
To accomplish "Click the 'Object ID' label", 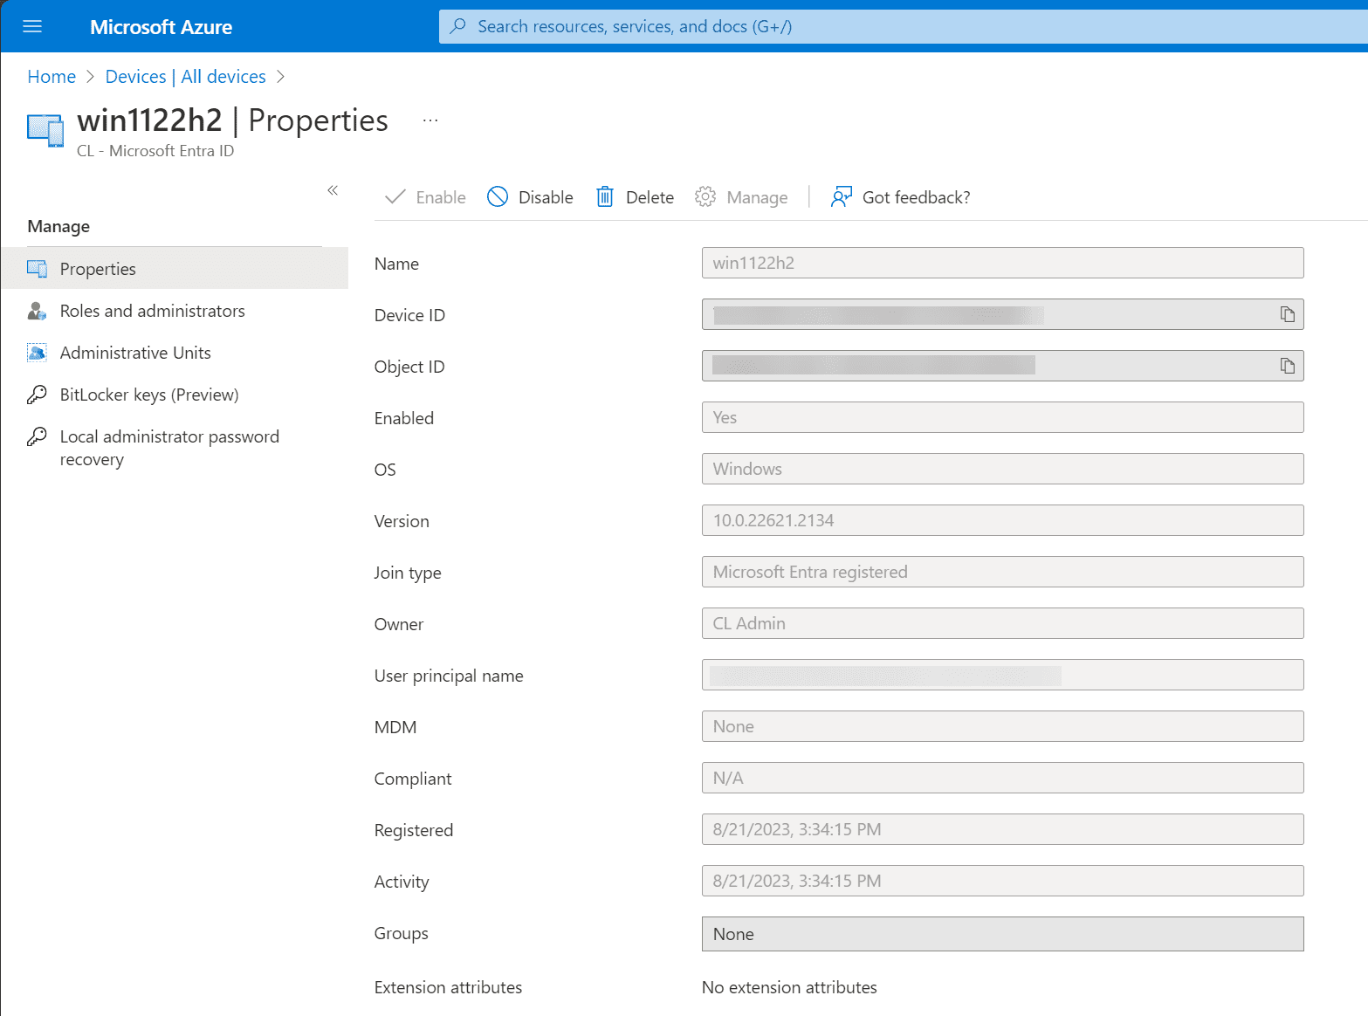I will click(409, 367).
